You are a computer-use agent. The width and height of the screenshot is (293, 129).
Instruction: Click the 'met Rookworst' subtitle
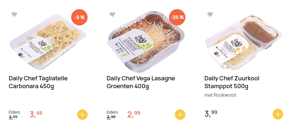220,95
